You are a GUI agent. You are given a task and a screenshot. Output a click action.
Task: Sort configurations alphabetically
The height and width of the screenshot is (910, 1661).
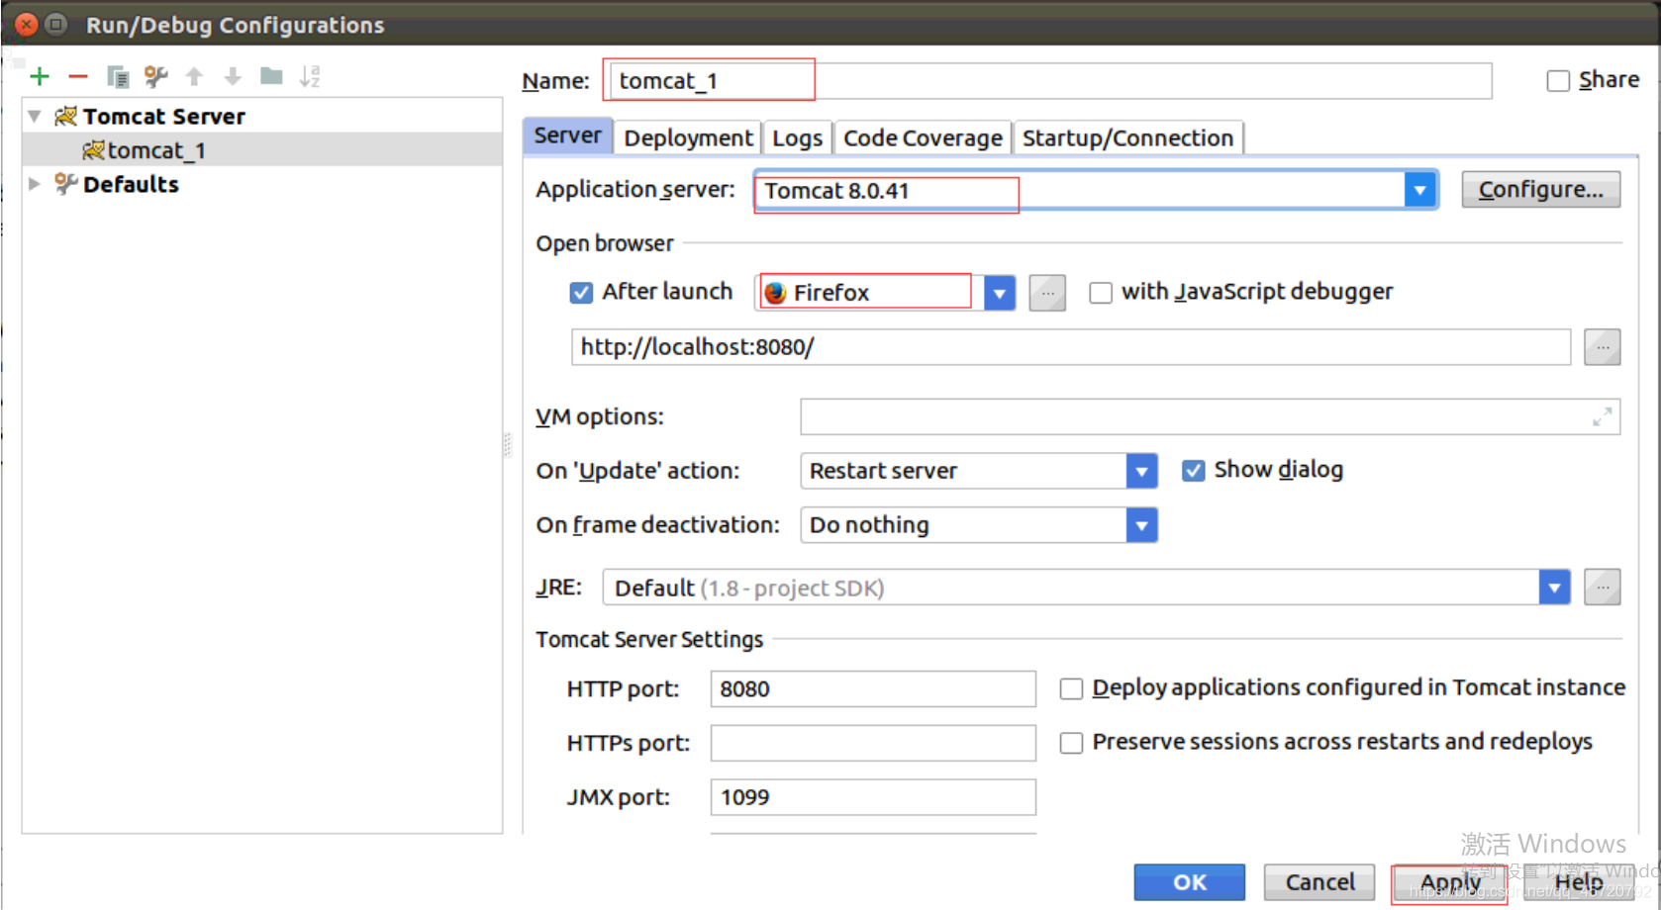click(310, 76)
